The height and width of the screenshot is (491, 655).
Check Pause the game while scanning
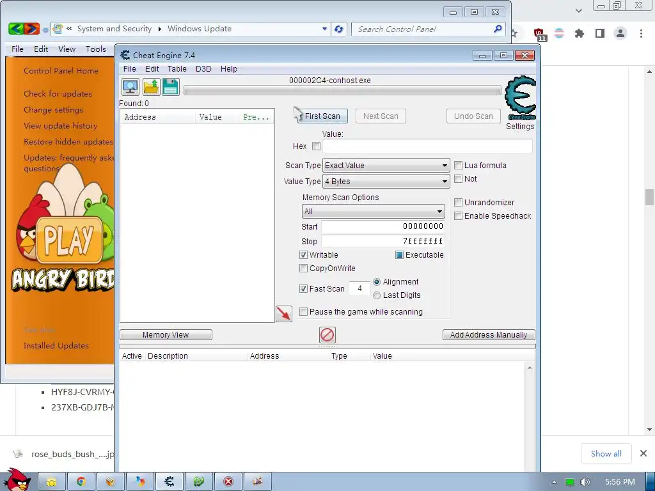304,312
